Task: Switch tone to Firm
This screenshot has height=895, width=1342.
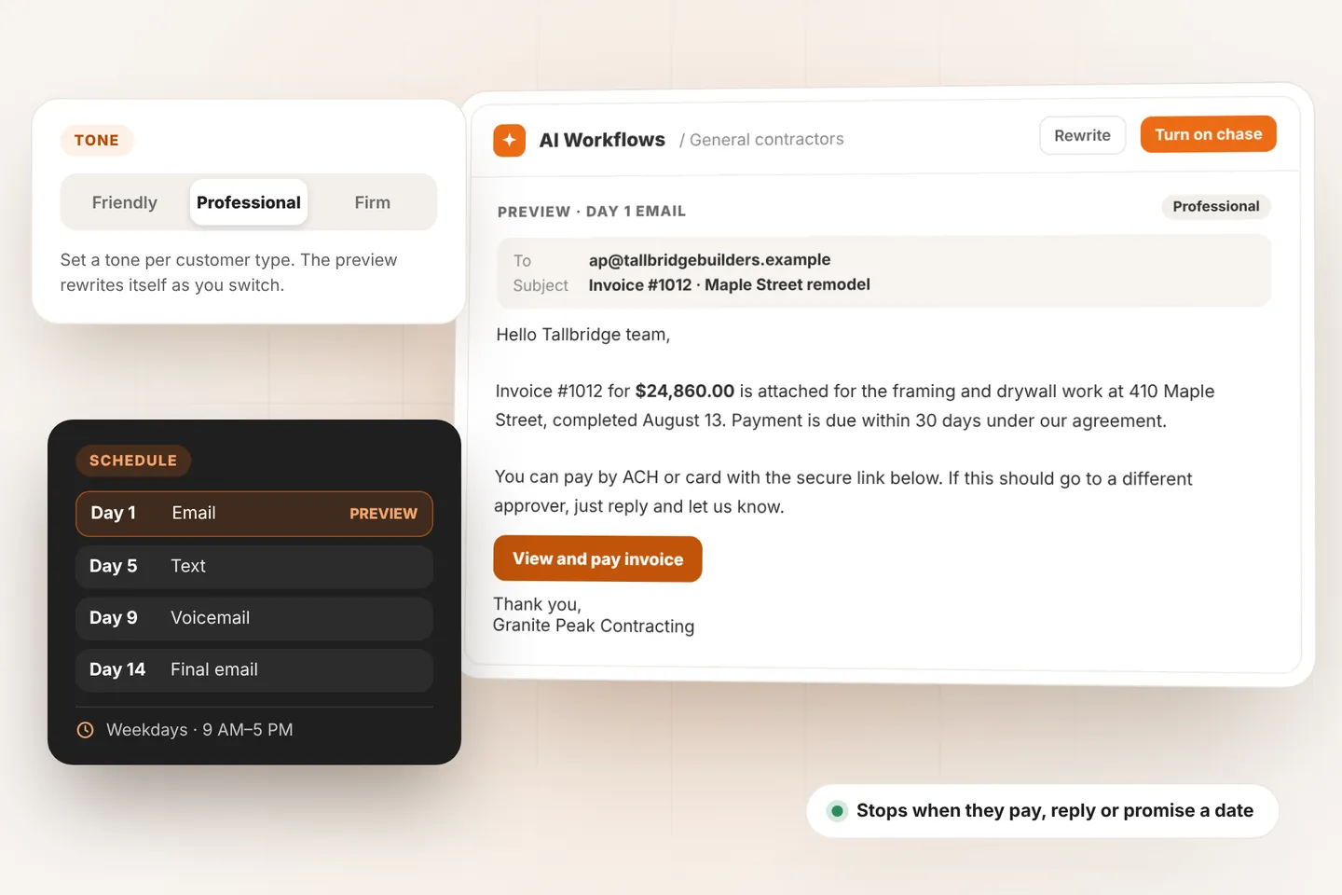Action: tap(373, 202)
